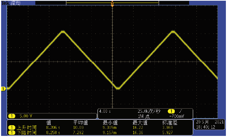Click the fall time value 8.258 s
This screenshot has height=137, width=227.
[53, 133]
